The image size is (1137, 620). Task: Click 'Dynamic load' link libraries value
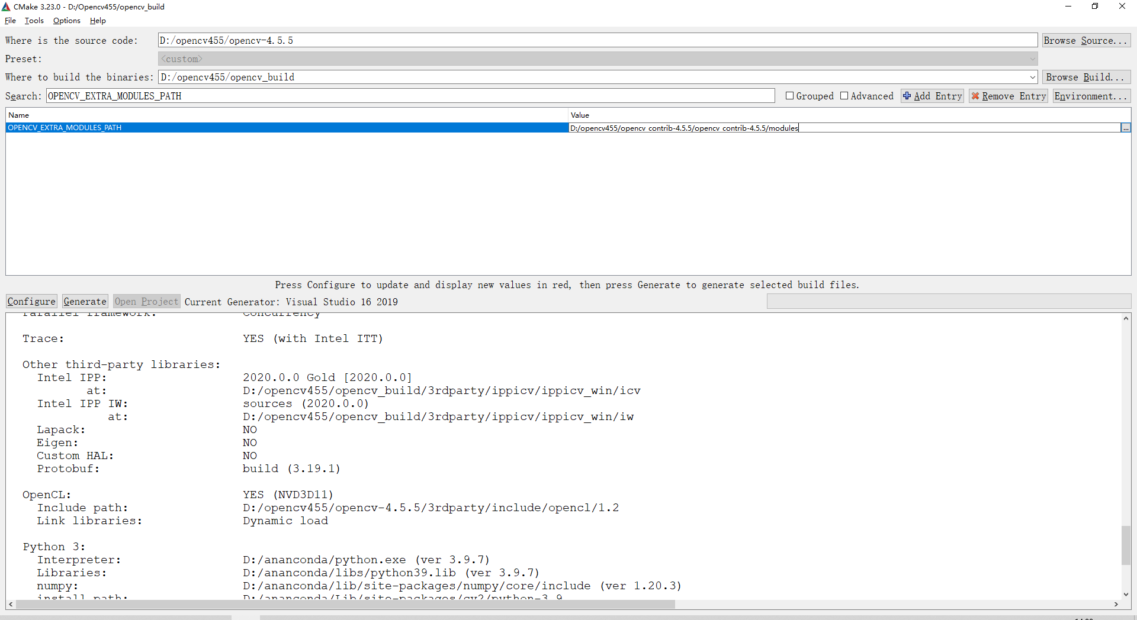tap(285, 521)
